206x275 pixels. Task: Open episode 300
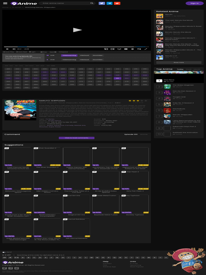[36, 88]
